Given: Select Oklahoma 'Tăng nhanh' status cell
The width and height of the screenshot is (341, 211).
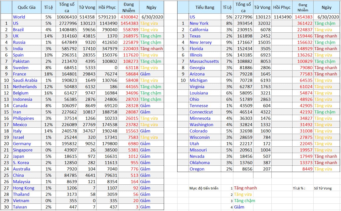Looking at the screenshot, I should point(326,163).
